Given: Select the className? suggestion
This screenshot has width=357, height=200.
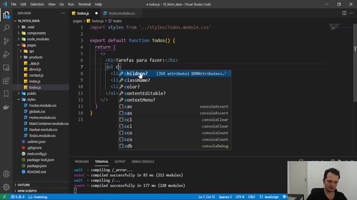Looking at the screenshot, I should pyautogui.click(x=175, y=80).
